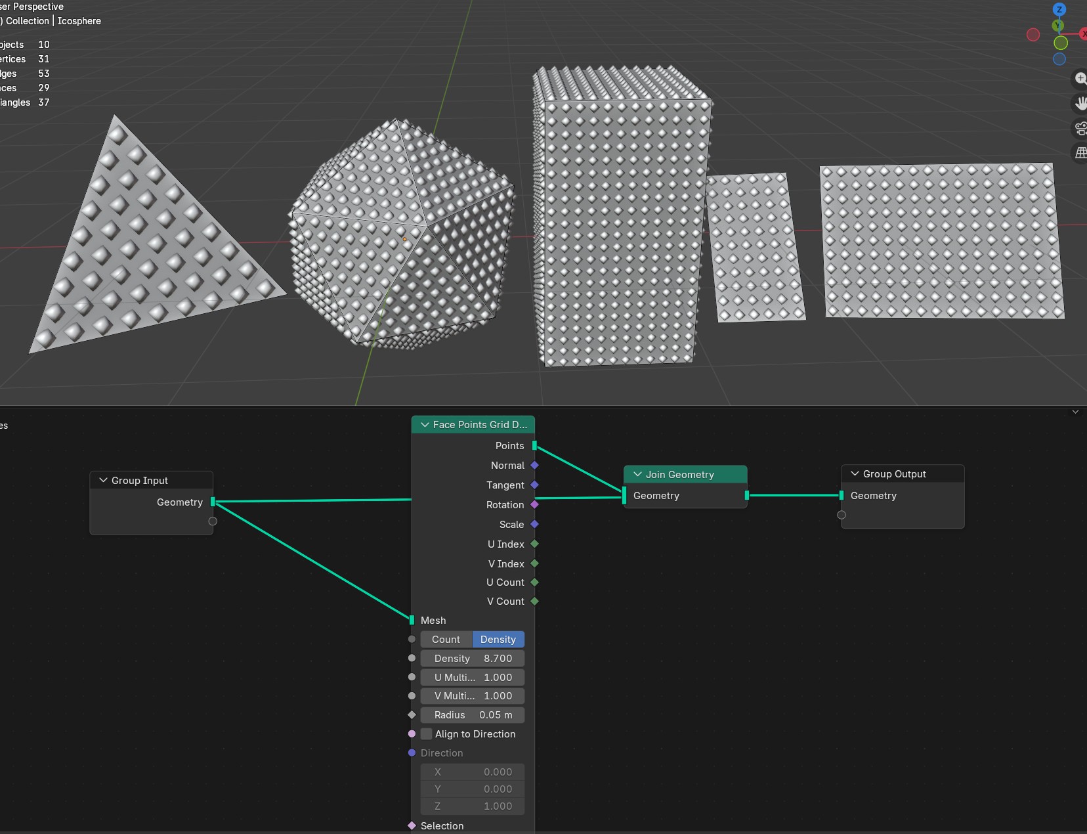This screenshot has height=834, width=1087.
Task: Click the Join Geometry output socket
Action: tap(747, 495)
